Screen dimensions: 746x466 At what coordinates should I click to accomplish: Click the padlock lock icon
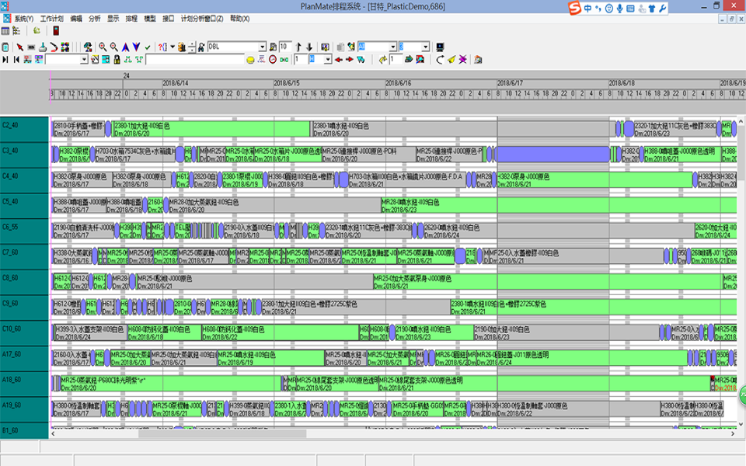tap(117, 60)
